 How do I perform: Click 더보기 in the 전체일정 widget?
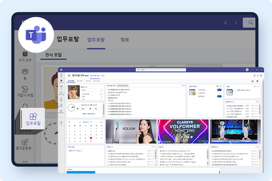pos(257,147)
